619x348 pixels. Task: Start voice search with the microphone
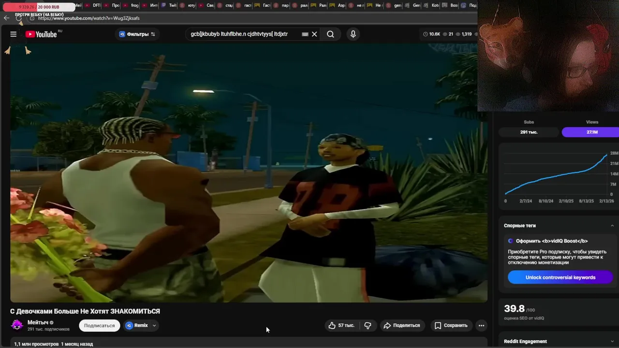[353, 34]
